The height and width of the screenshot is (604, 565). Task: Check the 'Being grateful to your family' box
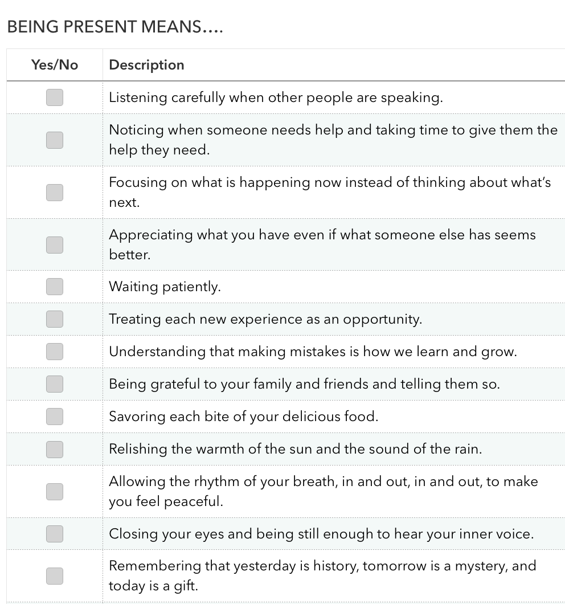[55, 384]
